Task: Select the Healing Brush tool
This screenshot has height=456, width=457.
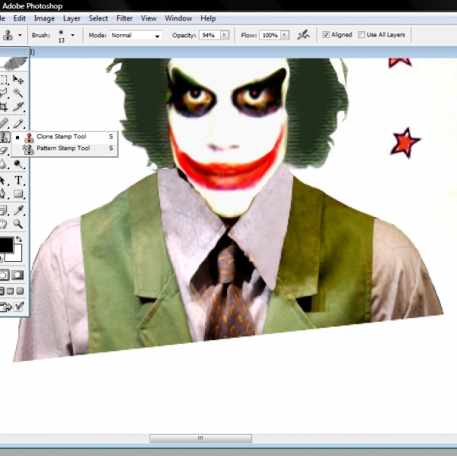Action: point(4,123)
